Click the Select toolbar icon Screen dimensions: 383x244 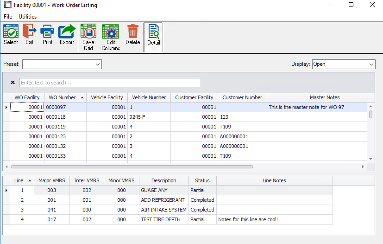(x=11, y=35)
